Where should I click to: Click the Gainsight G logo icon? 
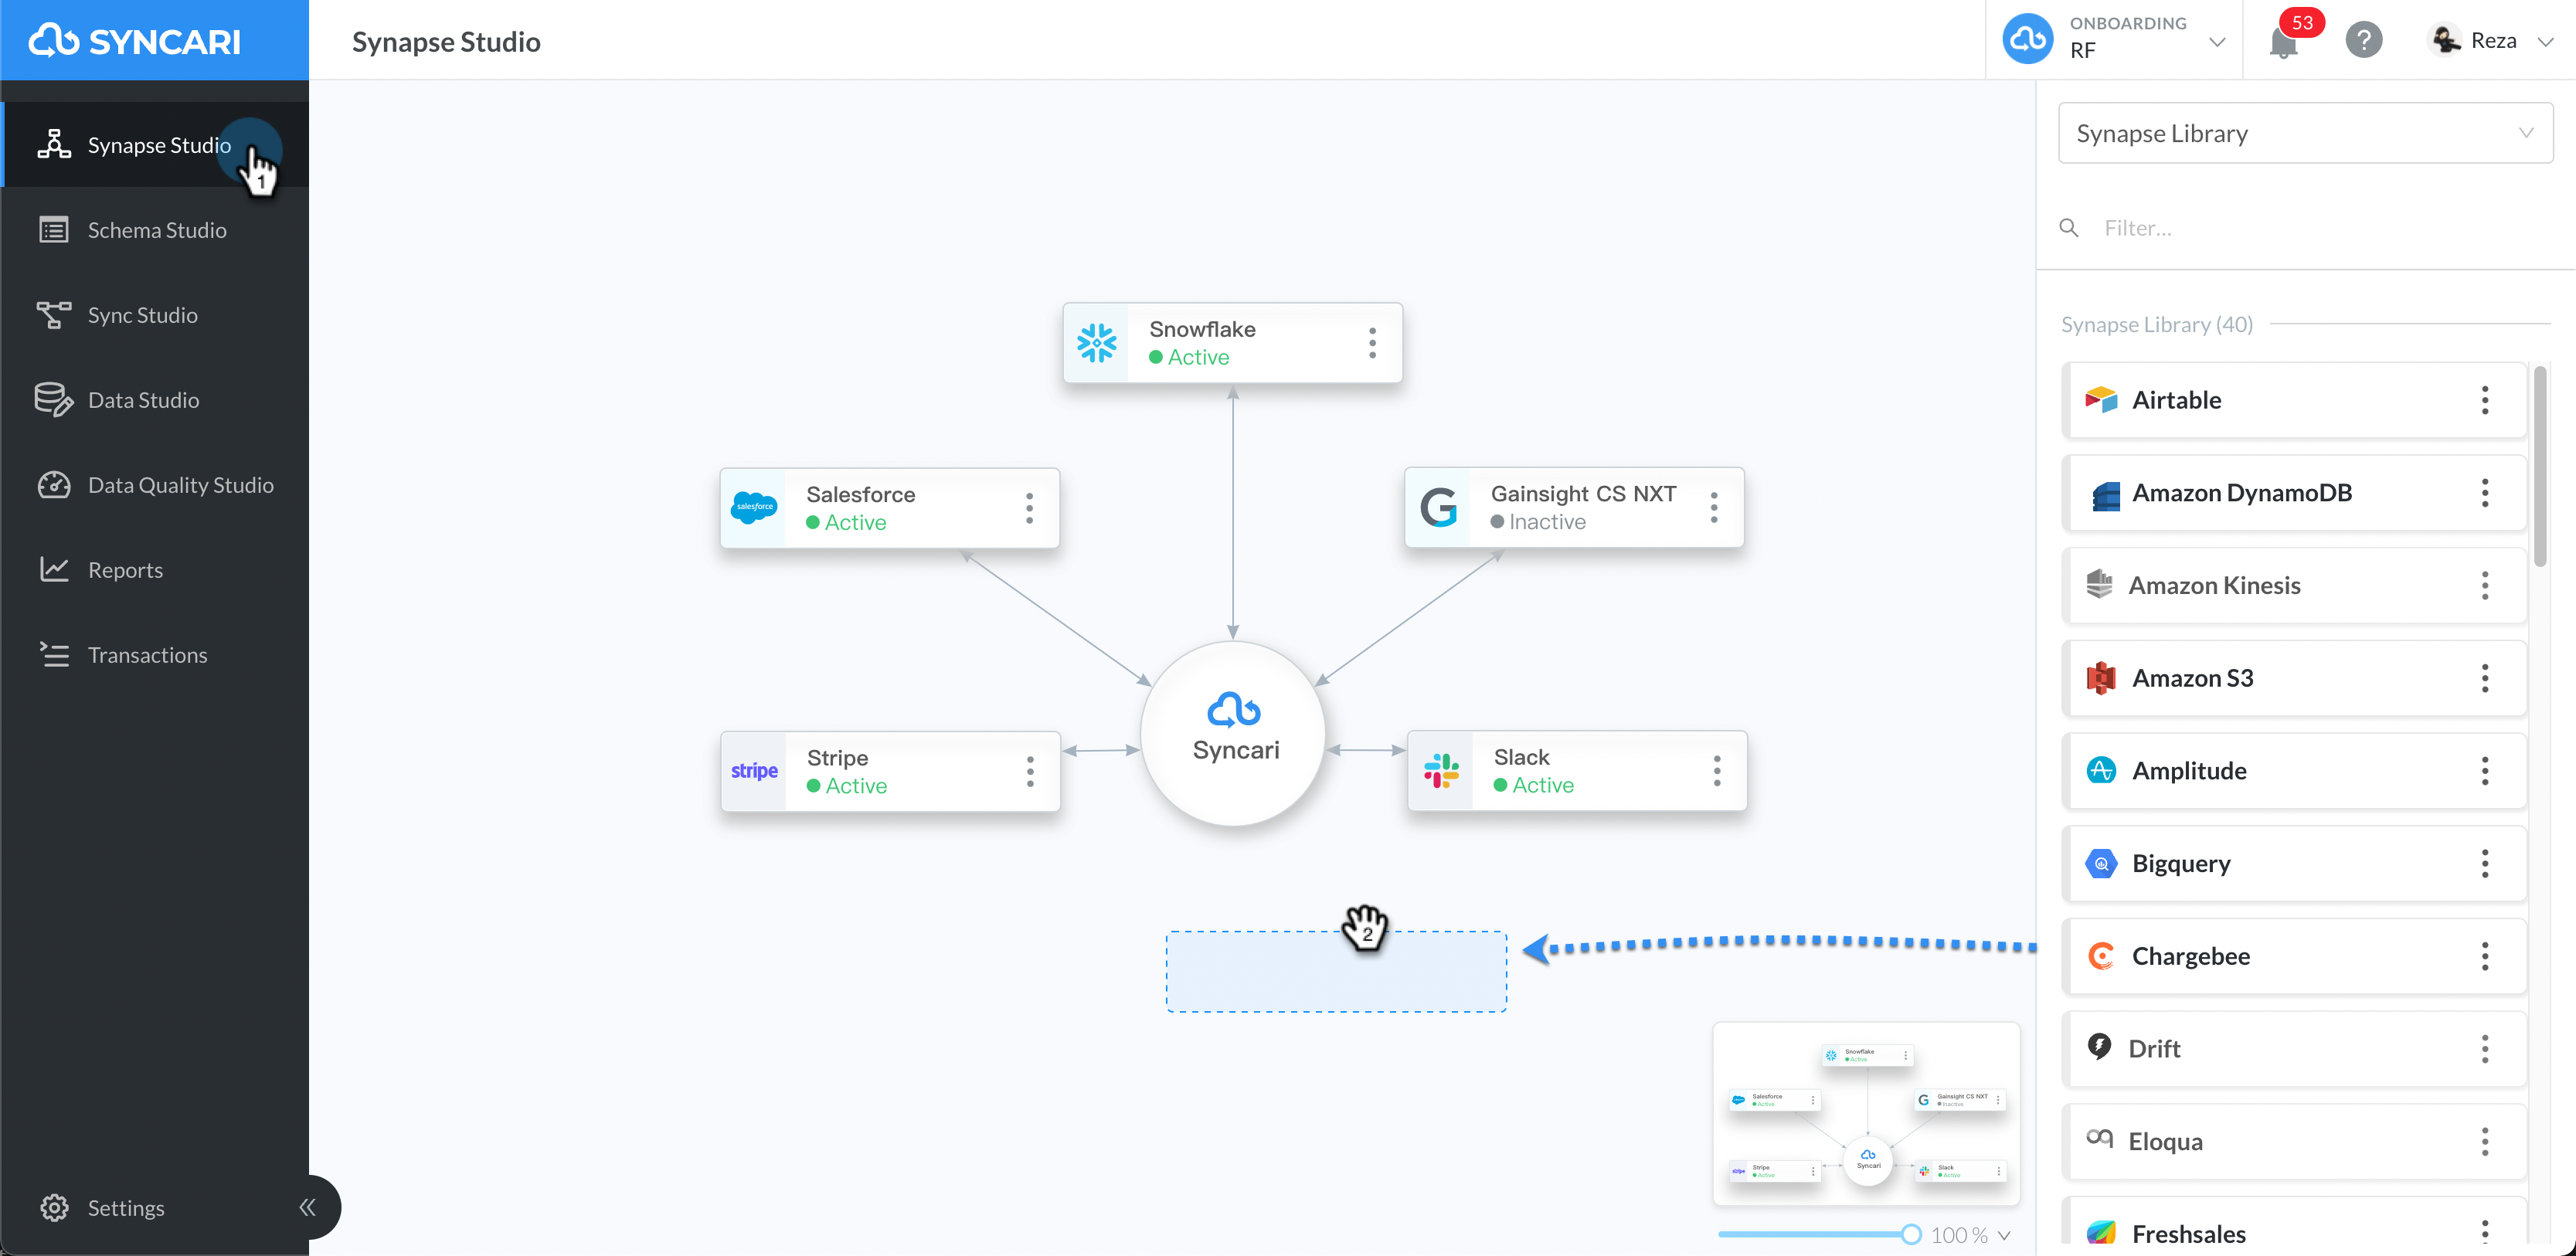(x=1439, y=507)
